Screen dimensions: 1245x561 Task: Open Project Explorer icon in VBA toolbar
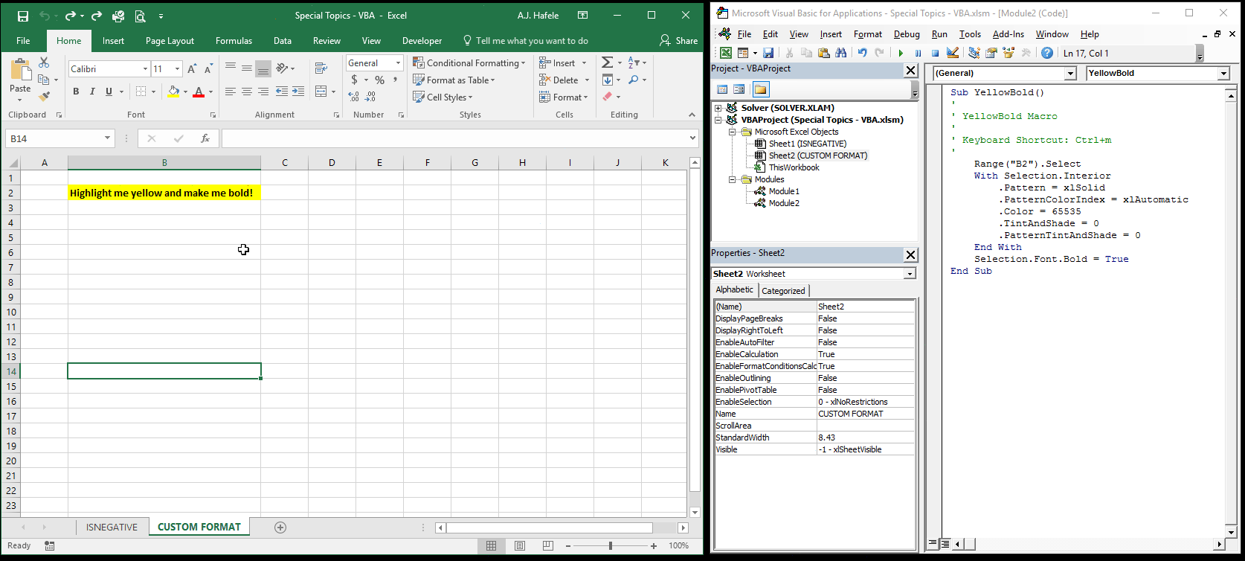pos(974,54)
